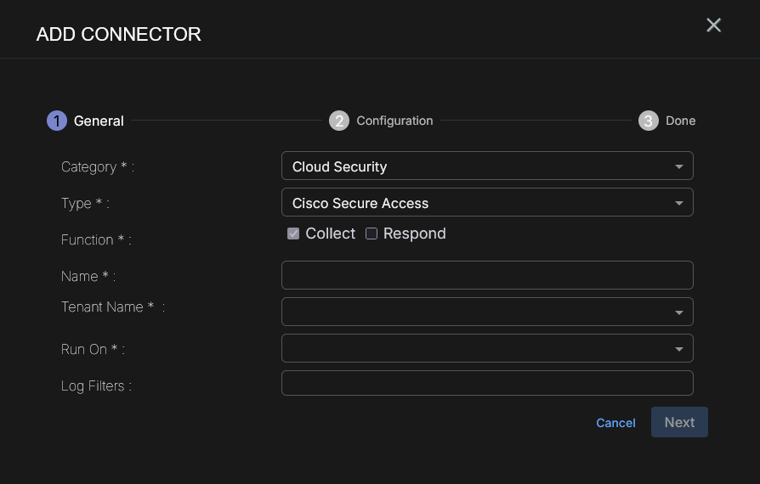Select the Configuration step label
This screenshot has height=484, width=760.
tap(394, 121)
